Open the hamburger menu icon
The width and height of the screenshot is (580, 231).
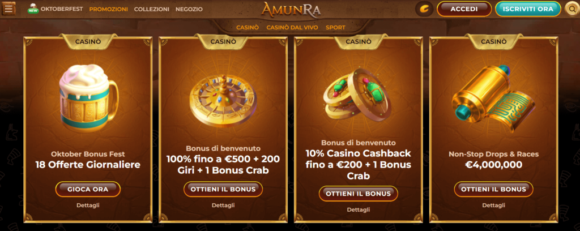[x=8, y=8]
